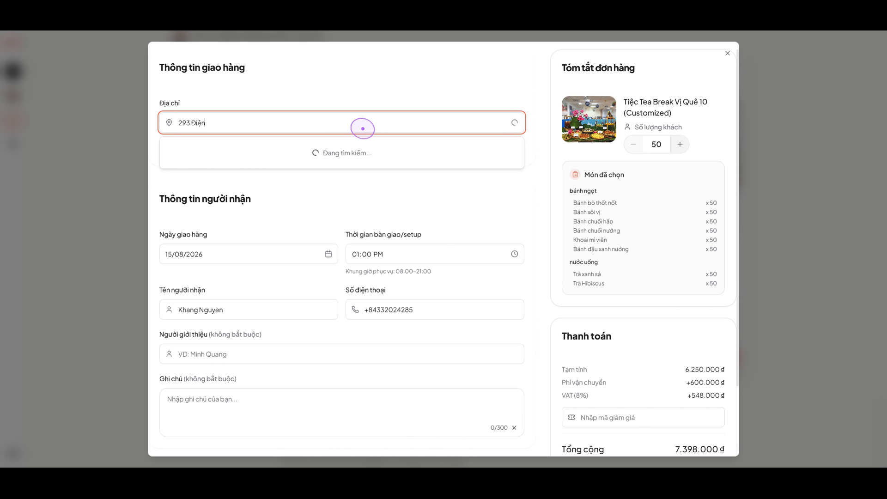This screenshot has width=887, height=499.
Task: Click the dialog's vertical scrollbar
Action: (x=737, y=217)
